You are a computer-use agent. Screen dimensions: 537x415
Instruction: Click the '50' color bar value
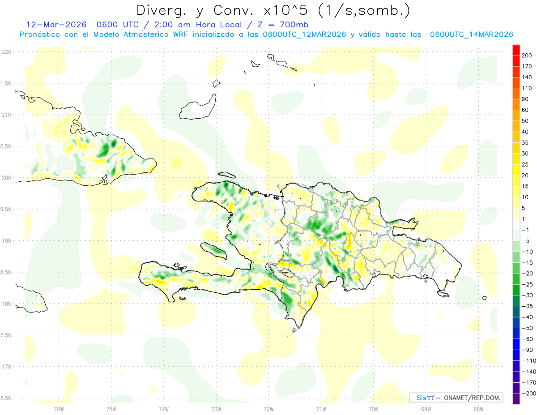click(x=525, y=121)
